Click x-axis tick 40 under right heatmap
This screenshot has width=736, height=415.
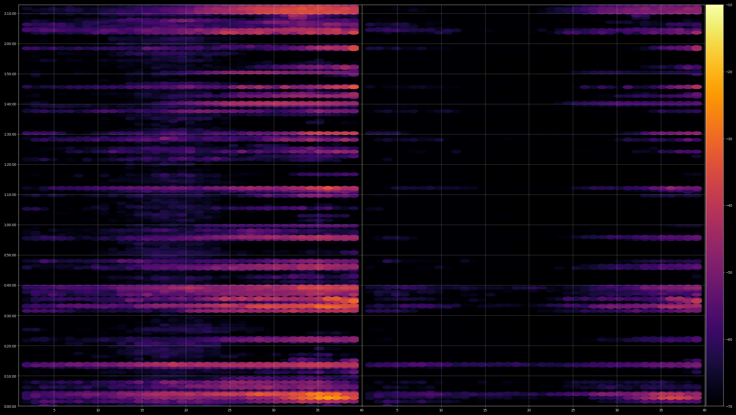point(705,410)
